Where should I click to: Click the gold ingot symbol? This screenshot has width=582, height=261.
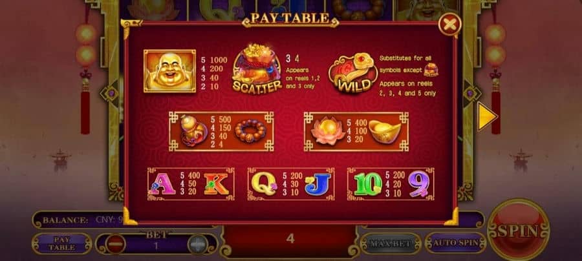[385, 131]
